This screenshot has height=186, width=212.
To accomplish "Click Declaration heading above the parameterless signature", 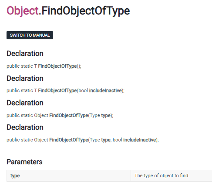I will [25, 53].
